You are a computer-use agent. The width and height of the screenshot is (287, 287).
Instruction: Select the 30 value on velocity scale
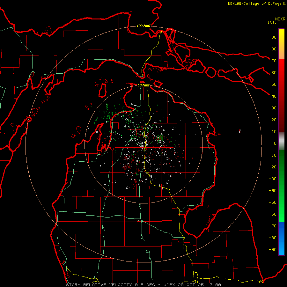274,108
